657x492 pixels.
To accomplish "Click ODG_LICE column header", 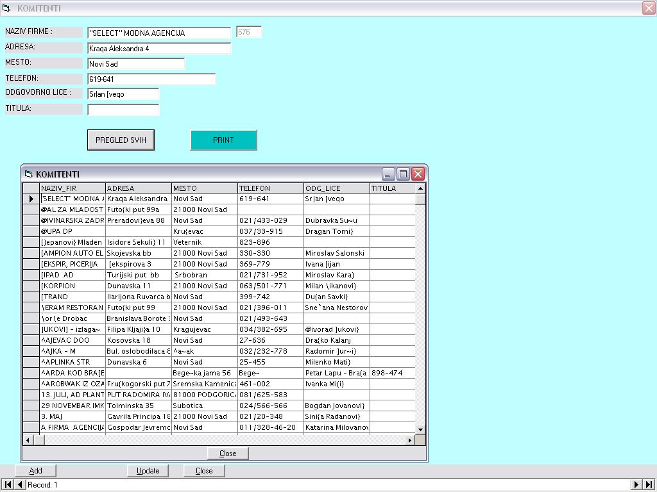I will click(337, 188).
